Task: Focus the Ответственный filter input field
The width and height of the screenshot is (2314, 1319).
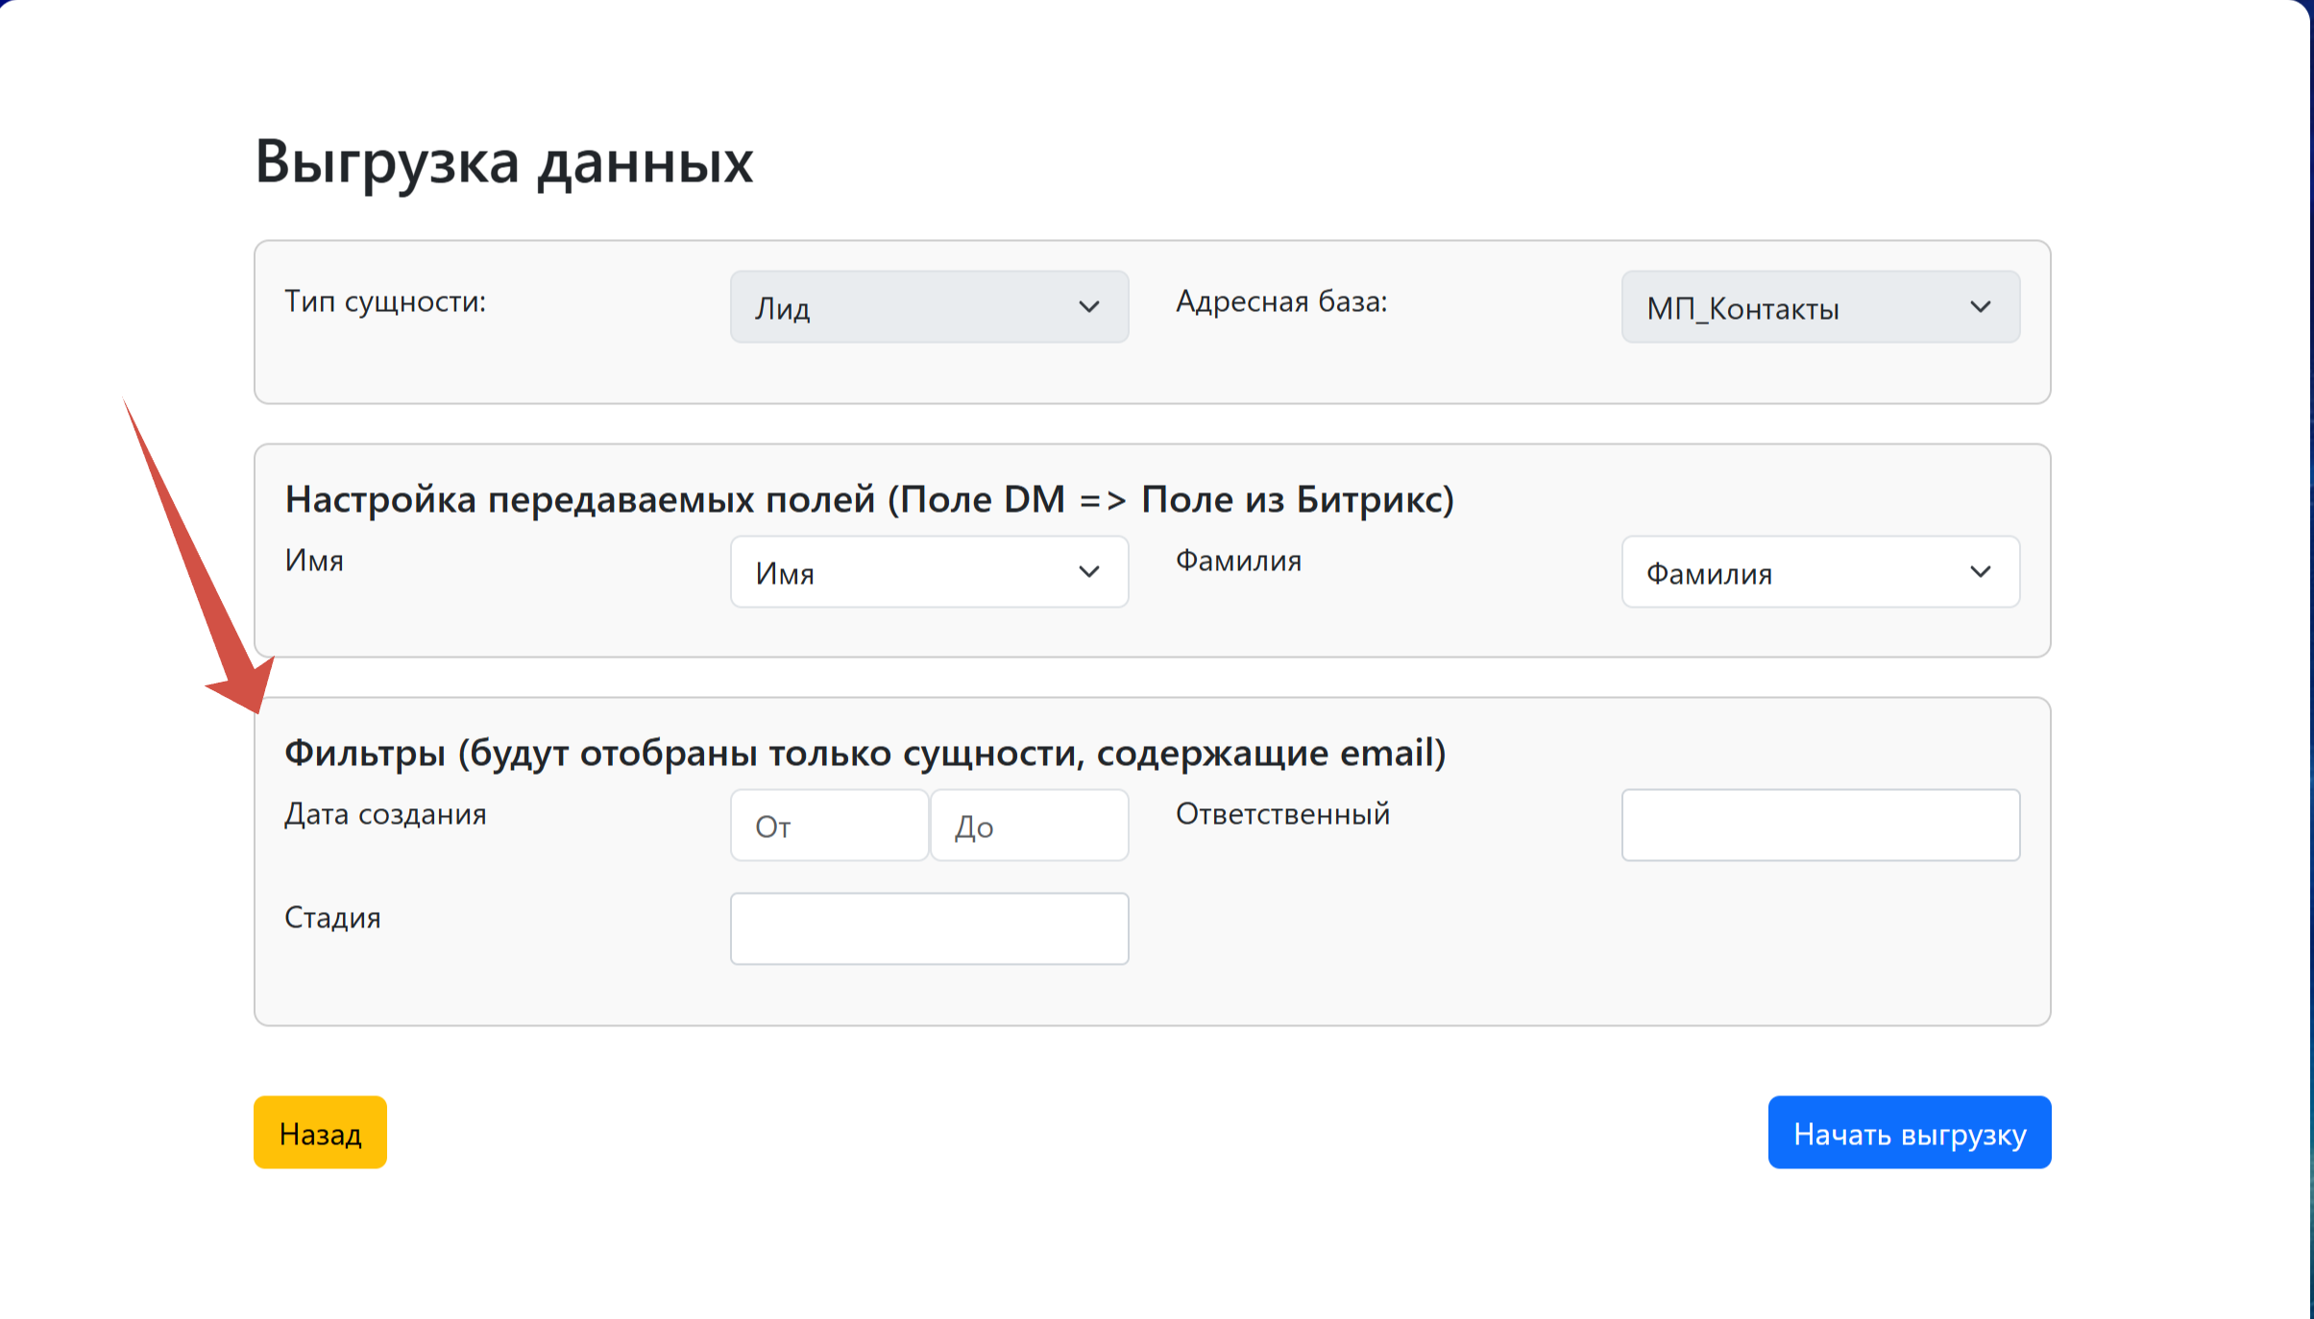Action: point(1819,826)
